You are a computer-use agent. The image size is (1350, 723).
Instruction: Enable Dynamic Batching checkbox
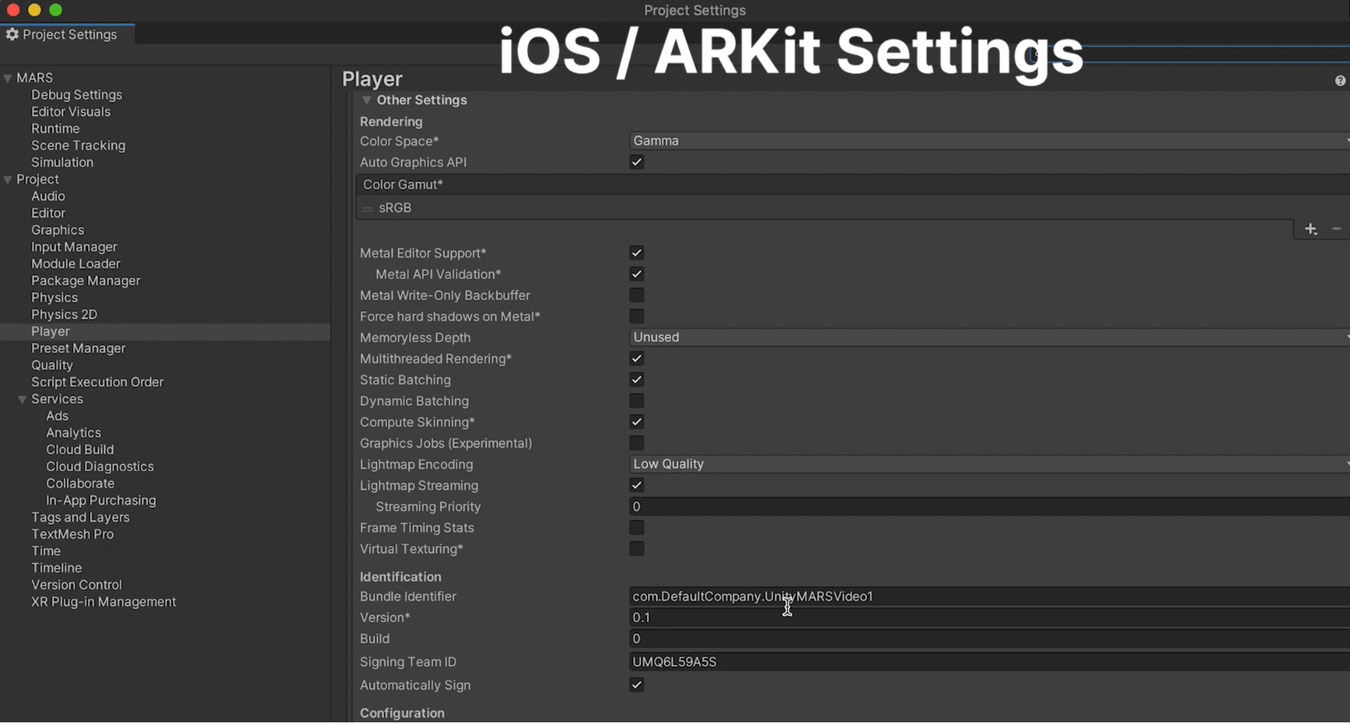click(636, 400)
